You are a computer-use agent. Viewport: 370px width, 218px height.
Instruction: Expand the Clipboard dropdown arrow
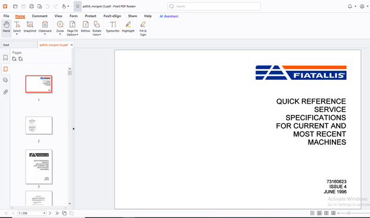(x=45, y=34)
